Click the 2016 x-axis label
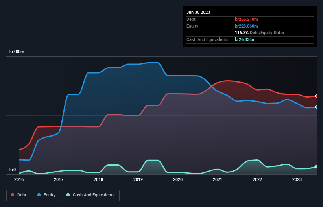The width and height of the screenshot is (323, 207). click(x=19, y=179)
